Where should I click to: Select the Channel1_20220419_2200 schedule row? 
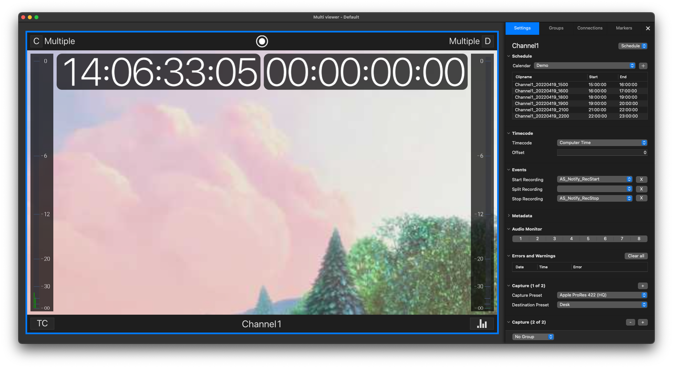(580, 116)
